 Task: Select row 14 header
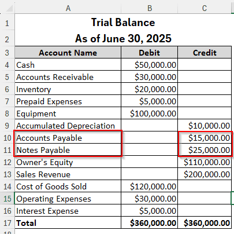pos(8,187)
